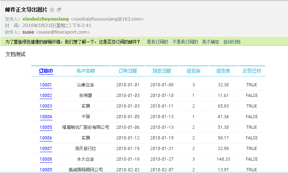Click 订单ID column header
The height and width of the screenshot is (173, 288).
click(46, 71)
